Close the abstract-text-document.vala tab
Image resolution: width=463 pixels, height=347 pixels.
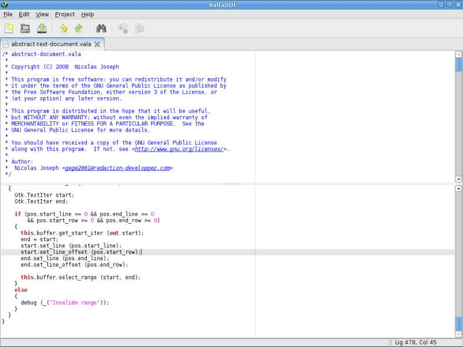[x=97, y=45]
